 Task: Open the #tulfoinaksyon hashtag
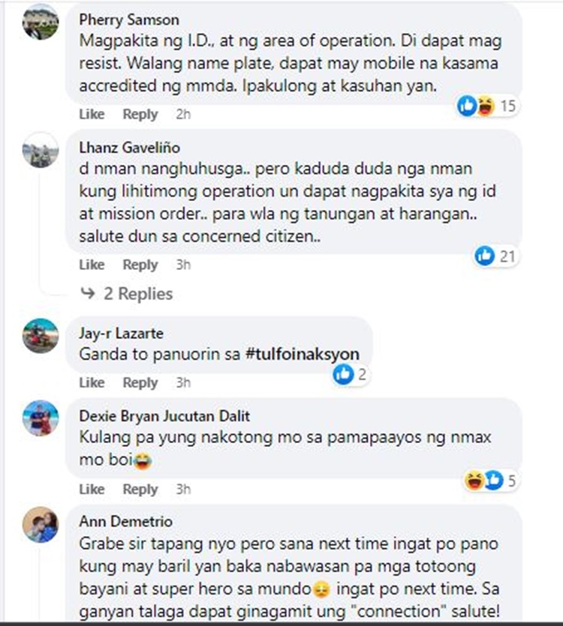pyautogui.click(x=303, y=354)
